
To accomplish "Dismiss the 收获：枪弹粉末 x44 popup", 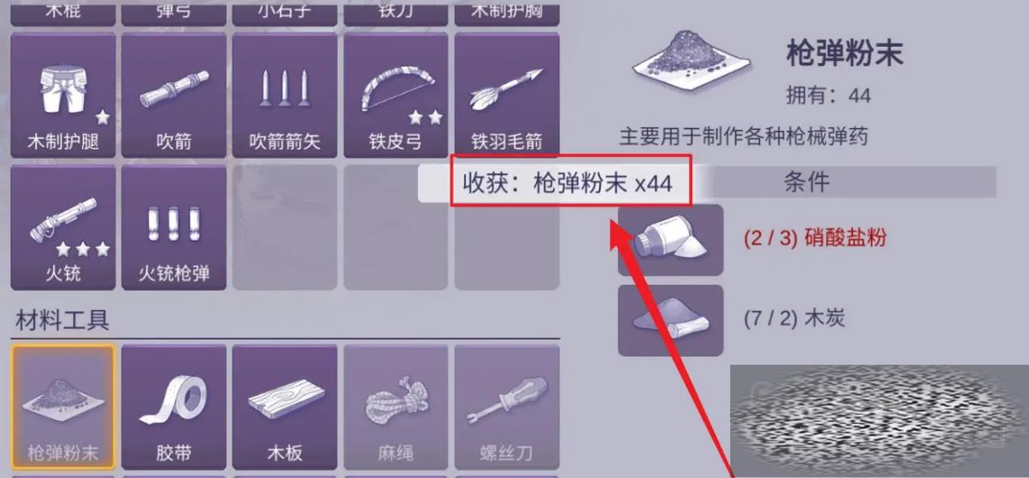I will click(x=567, y=183).
